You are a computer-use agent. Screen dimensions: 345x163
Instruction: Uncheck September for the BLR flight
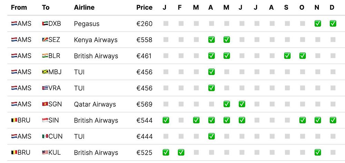point(287,56)
